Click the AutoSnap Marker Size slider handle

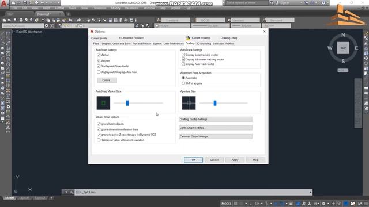click(x=127, y=103)
